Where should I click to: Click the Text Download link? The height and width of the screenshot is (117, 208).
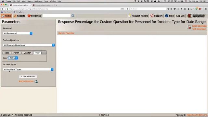pyautogui.click(x=199, y=29)
